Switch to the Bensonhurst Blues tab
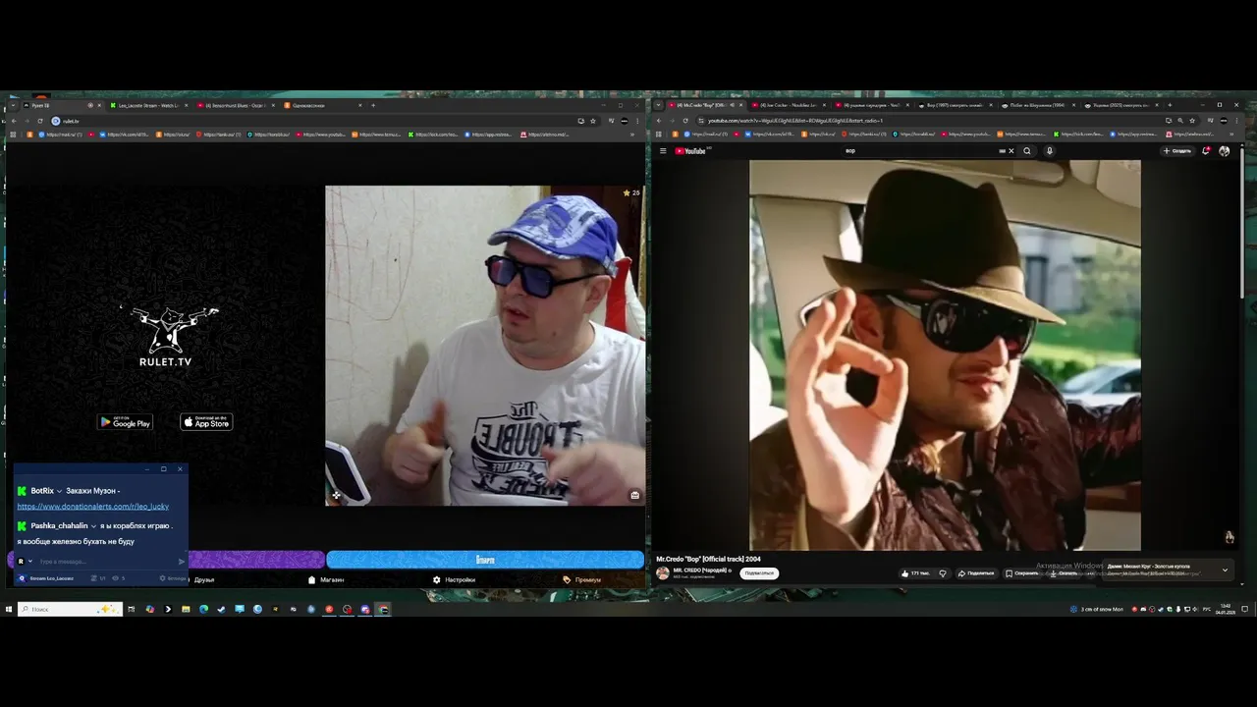Image resolution: width=1257 pixels, height=707 pixels. coord(234,105)
